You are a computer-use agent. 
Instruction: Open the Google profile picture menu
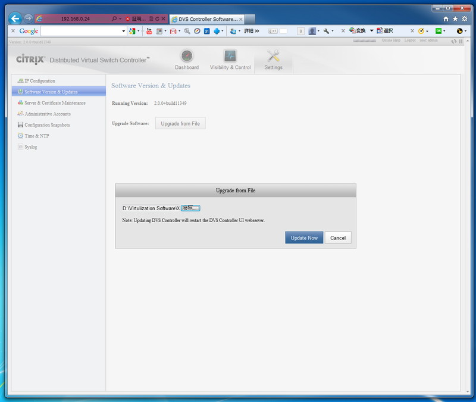coord(312,31)
